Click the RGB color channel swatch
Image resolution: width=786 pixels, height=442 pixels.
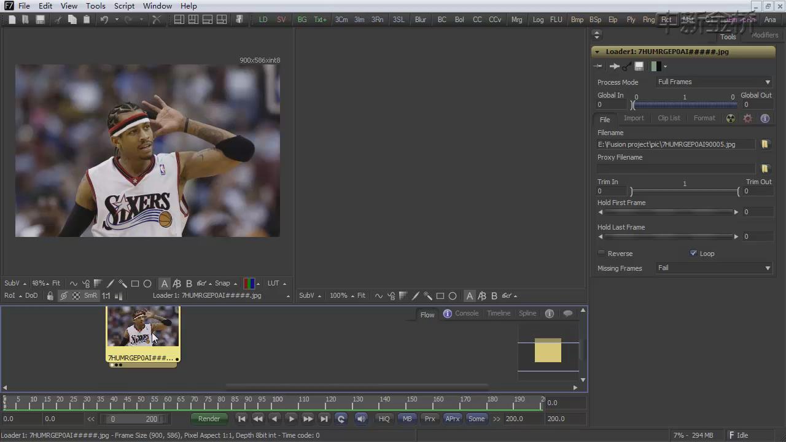(x=249, y=284)
